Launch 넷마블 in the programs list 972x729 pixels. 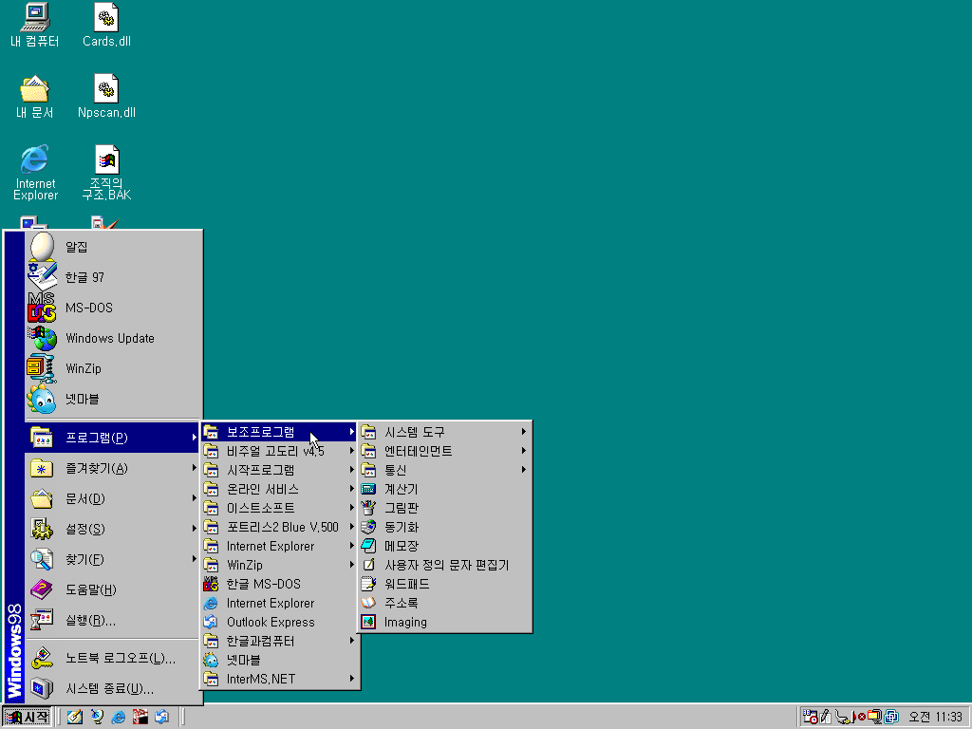[x=279, y=661]
